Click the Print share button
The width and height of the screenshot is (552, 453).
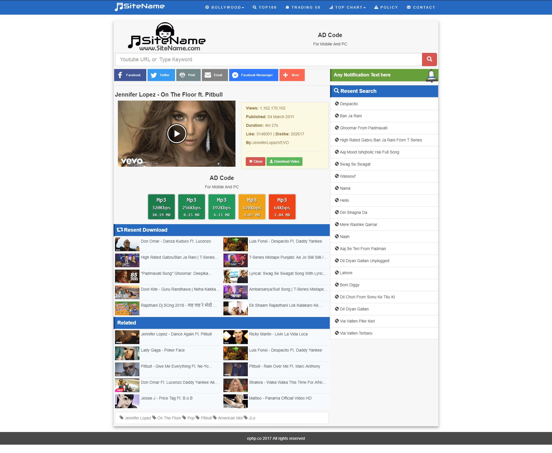coord(188,75)
